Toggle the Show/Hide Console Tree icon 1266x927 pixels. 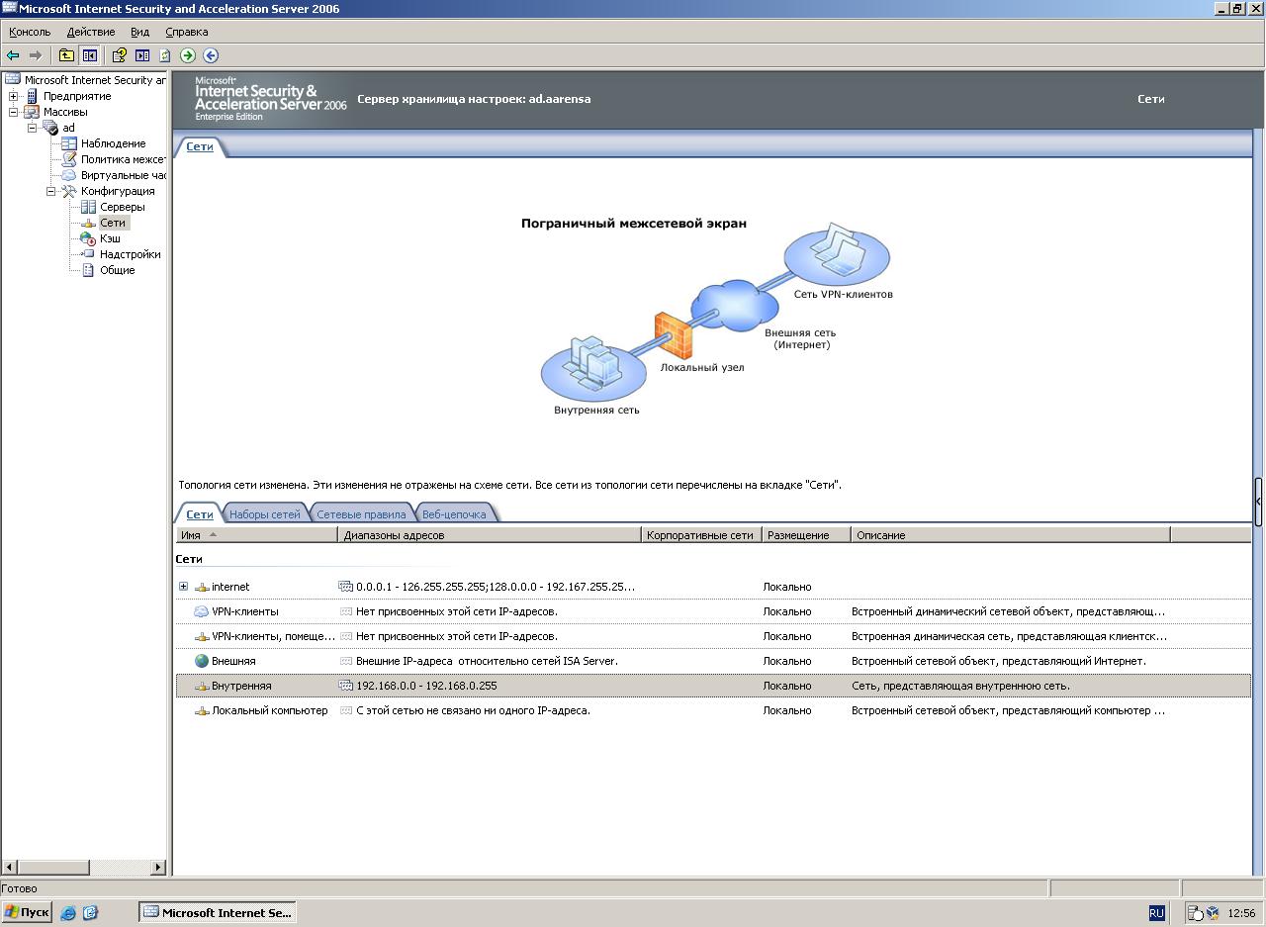click(90, 55)
